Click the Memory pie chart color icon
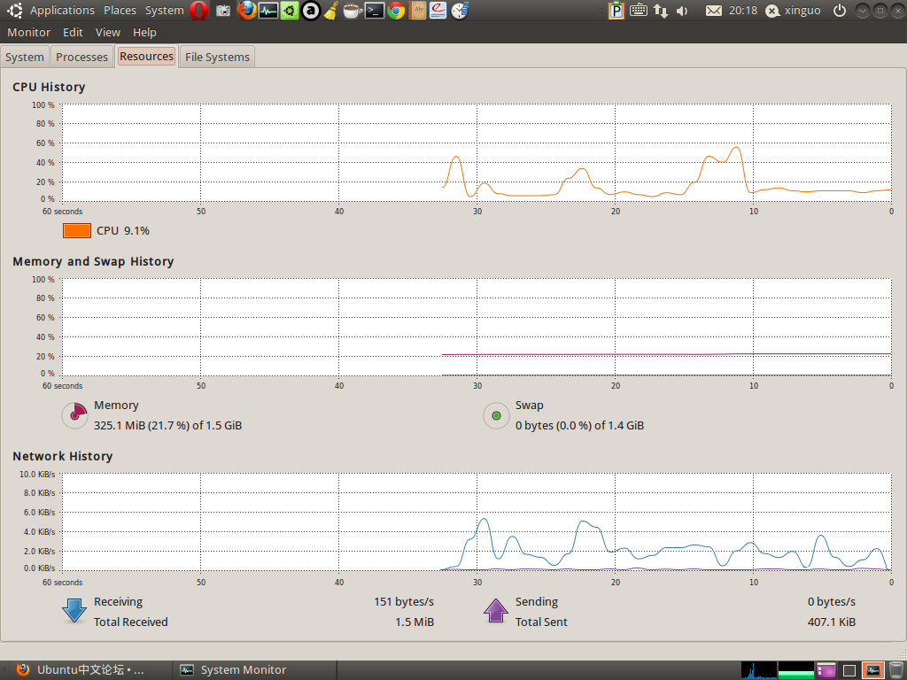 (74, 415)
